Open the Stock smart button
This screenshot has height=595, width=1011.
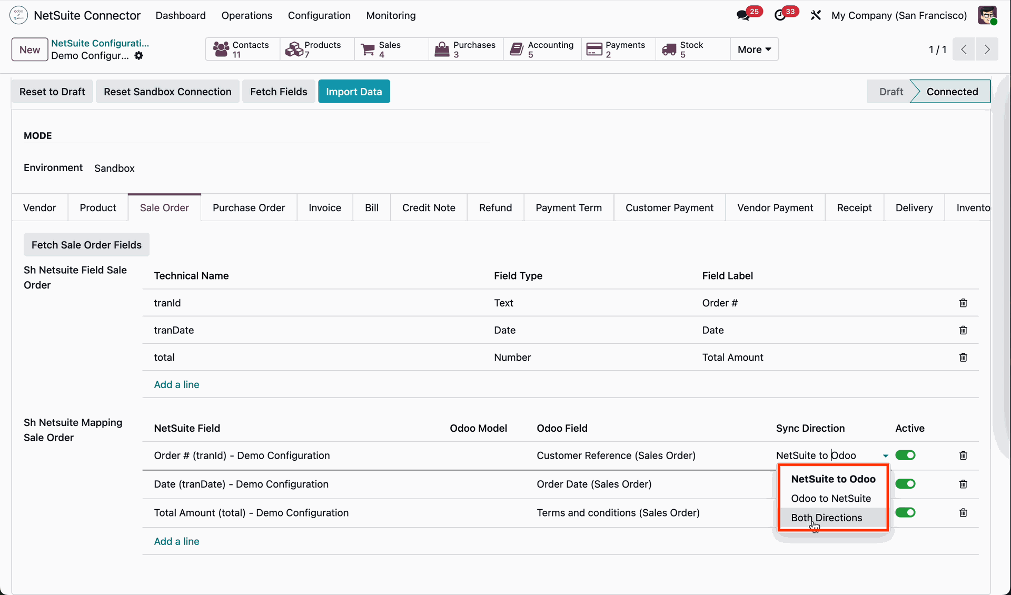[x=693, y=49]
